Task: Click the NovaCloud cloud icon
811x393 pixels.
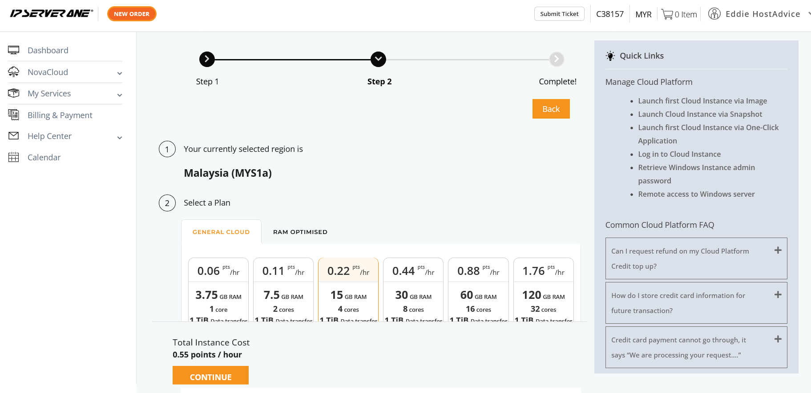Action: tap(14, 71)
